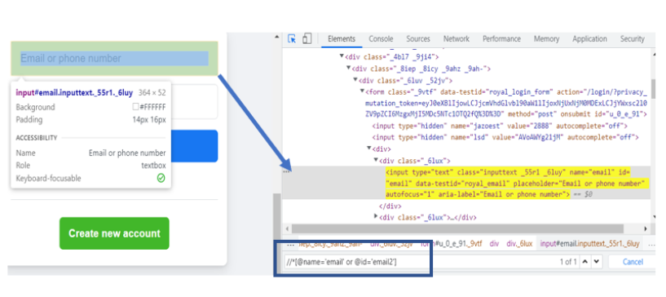Toggle the device toolbar icon
666x297 pixels.
tap(307, 38)
